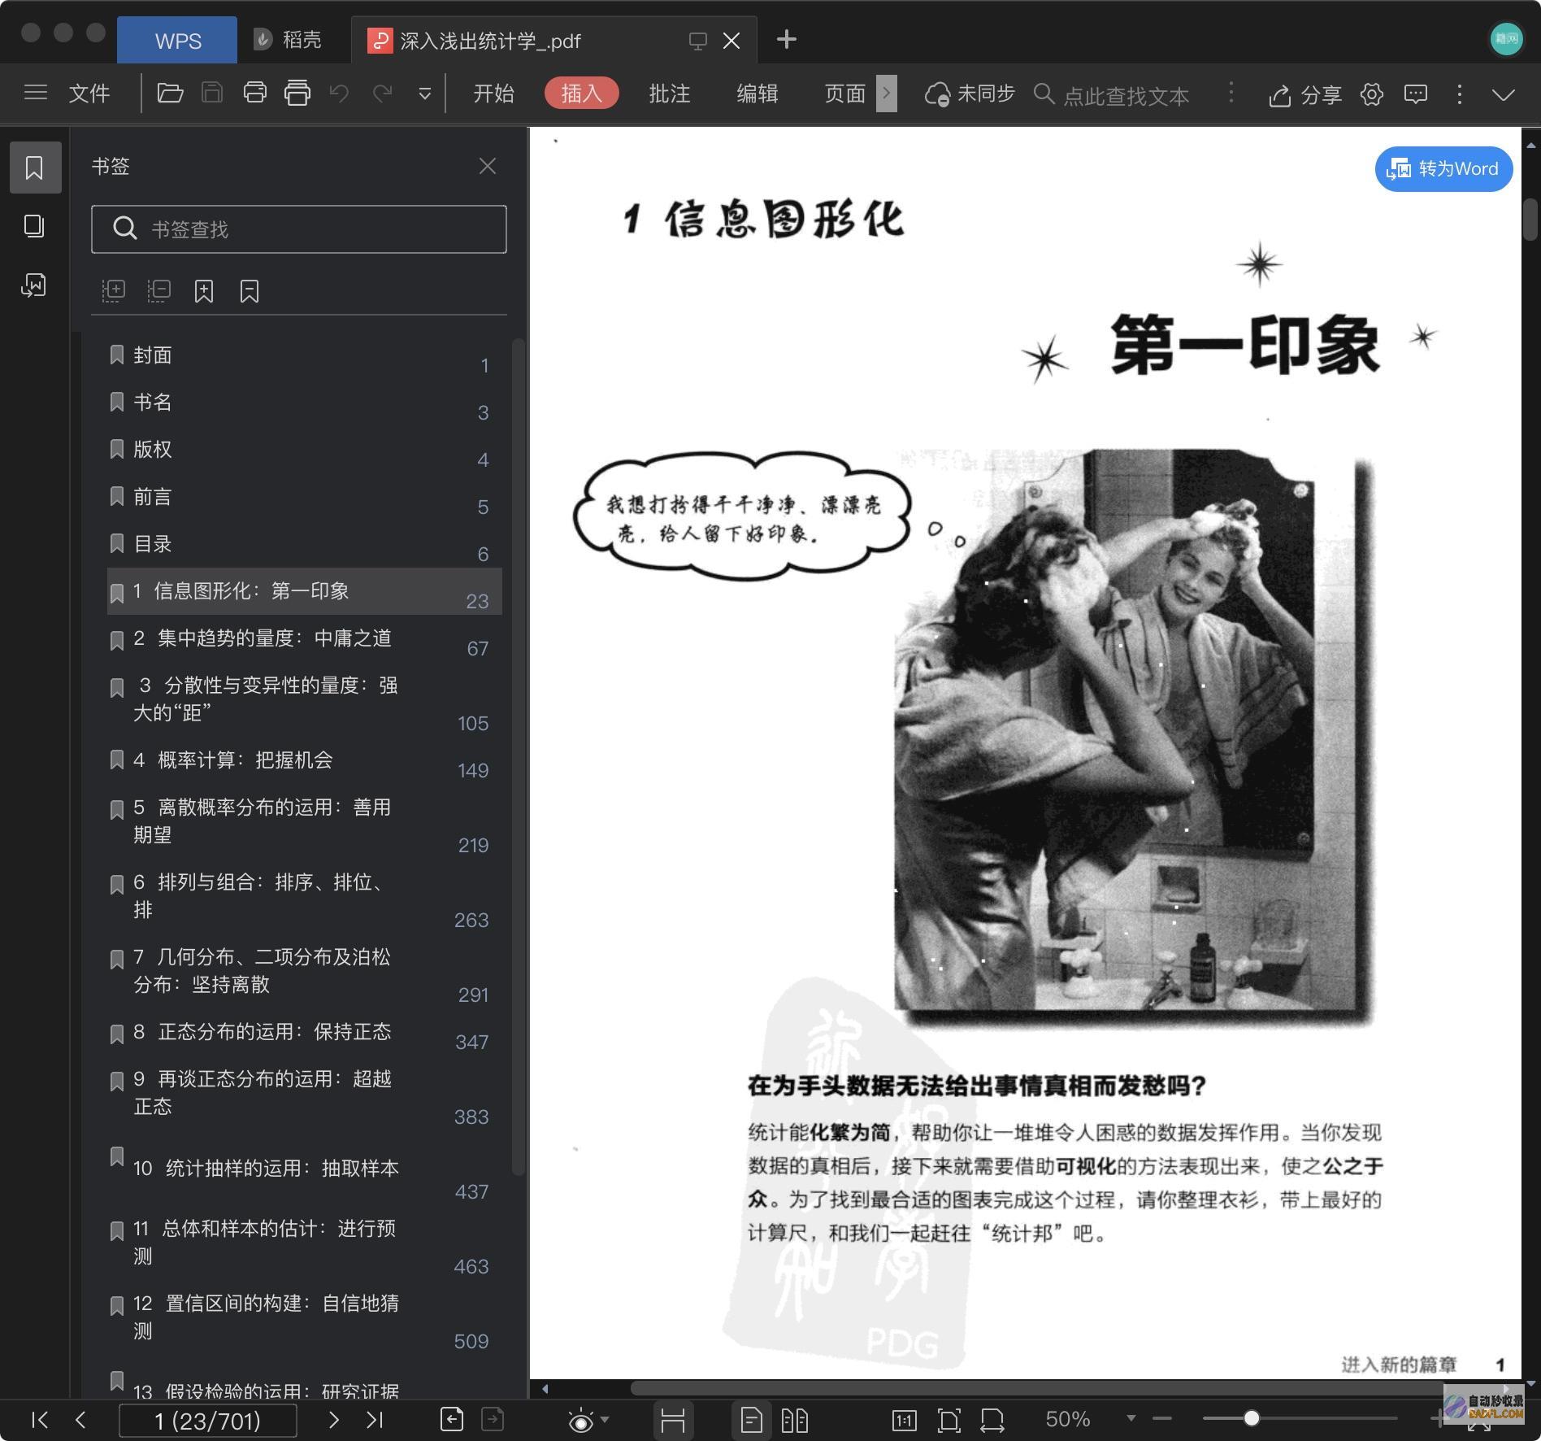Viewport: 1541px width, 1441px height.
Task: Click the print icon
Action: click(254, 93)
